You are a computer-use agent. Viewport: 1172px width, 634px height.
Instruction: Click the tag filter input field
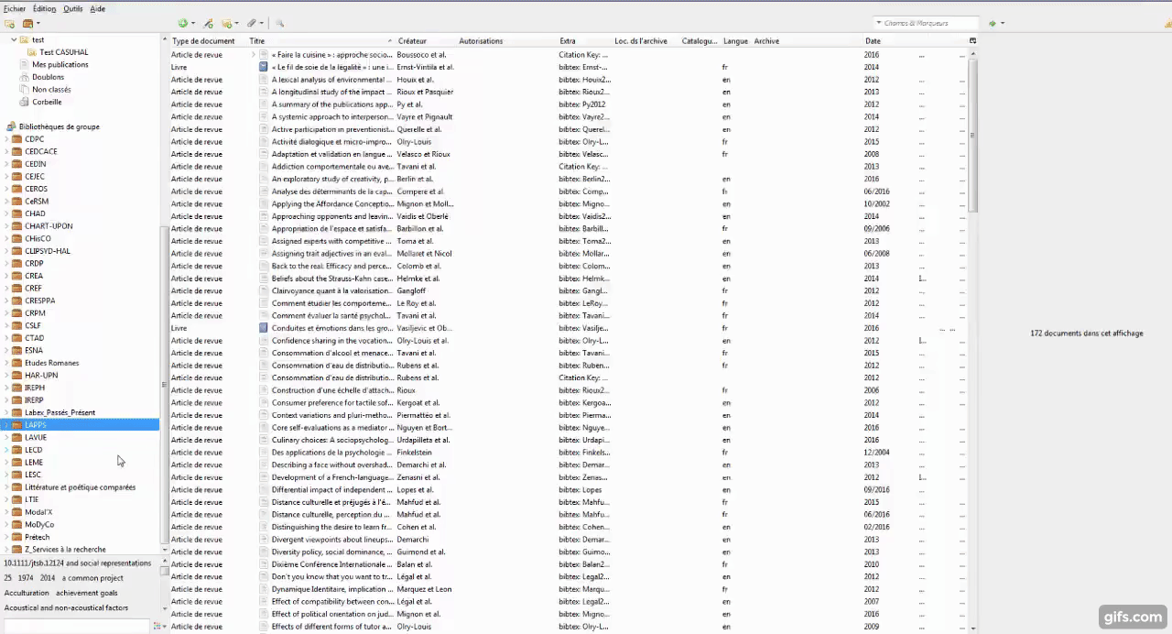(76, 627)
